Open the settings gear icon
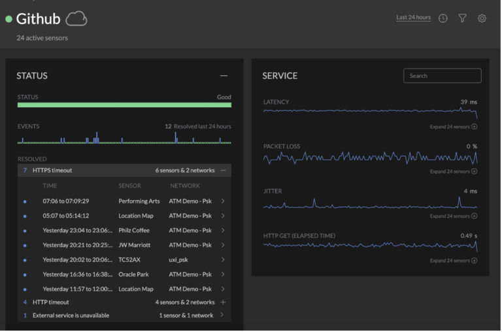 [482, 18]
